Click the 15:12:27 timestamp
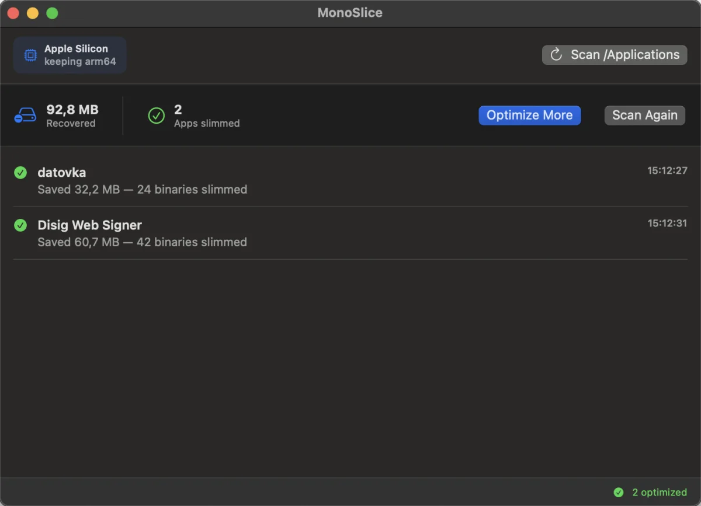The height and width of the screenshot is (506, 701). 667,171
